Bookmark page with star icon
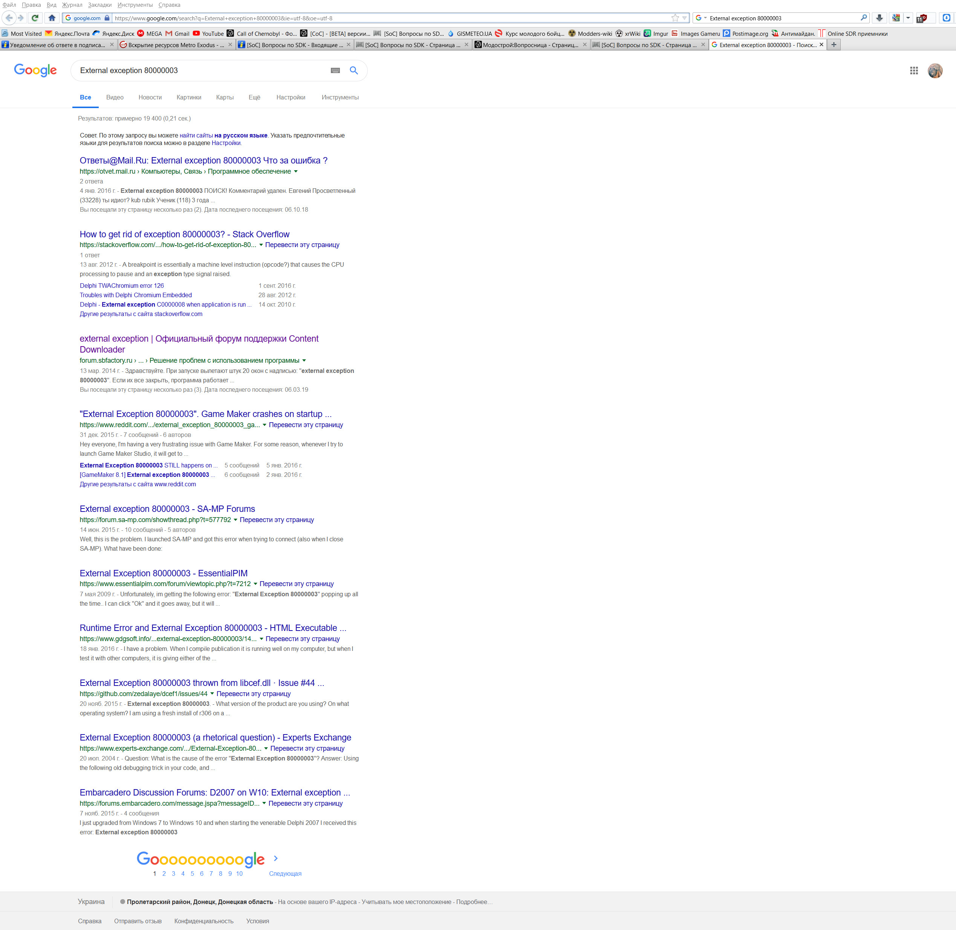This screenshot has height=930, width=956. click(675, 18)
